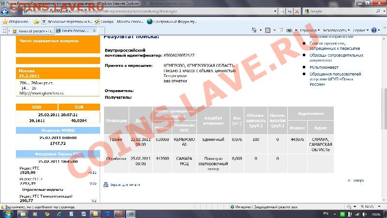Click the EN language indicator
387x218 pixels.
[326, 214]
